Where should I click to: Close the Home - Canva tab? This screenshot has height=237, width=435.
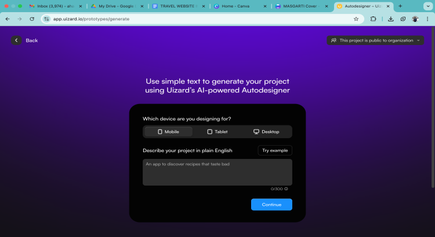coord(265,6)
